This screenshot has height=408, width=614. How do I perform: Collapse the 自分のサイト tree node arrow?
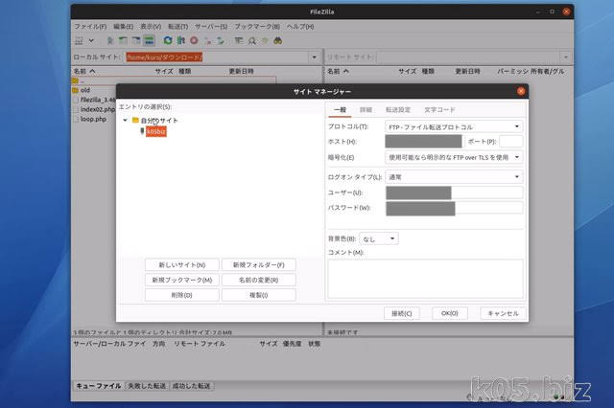click(x=125, y=121)
